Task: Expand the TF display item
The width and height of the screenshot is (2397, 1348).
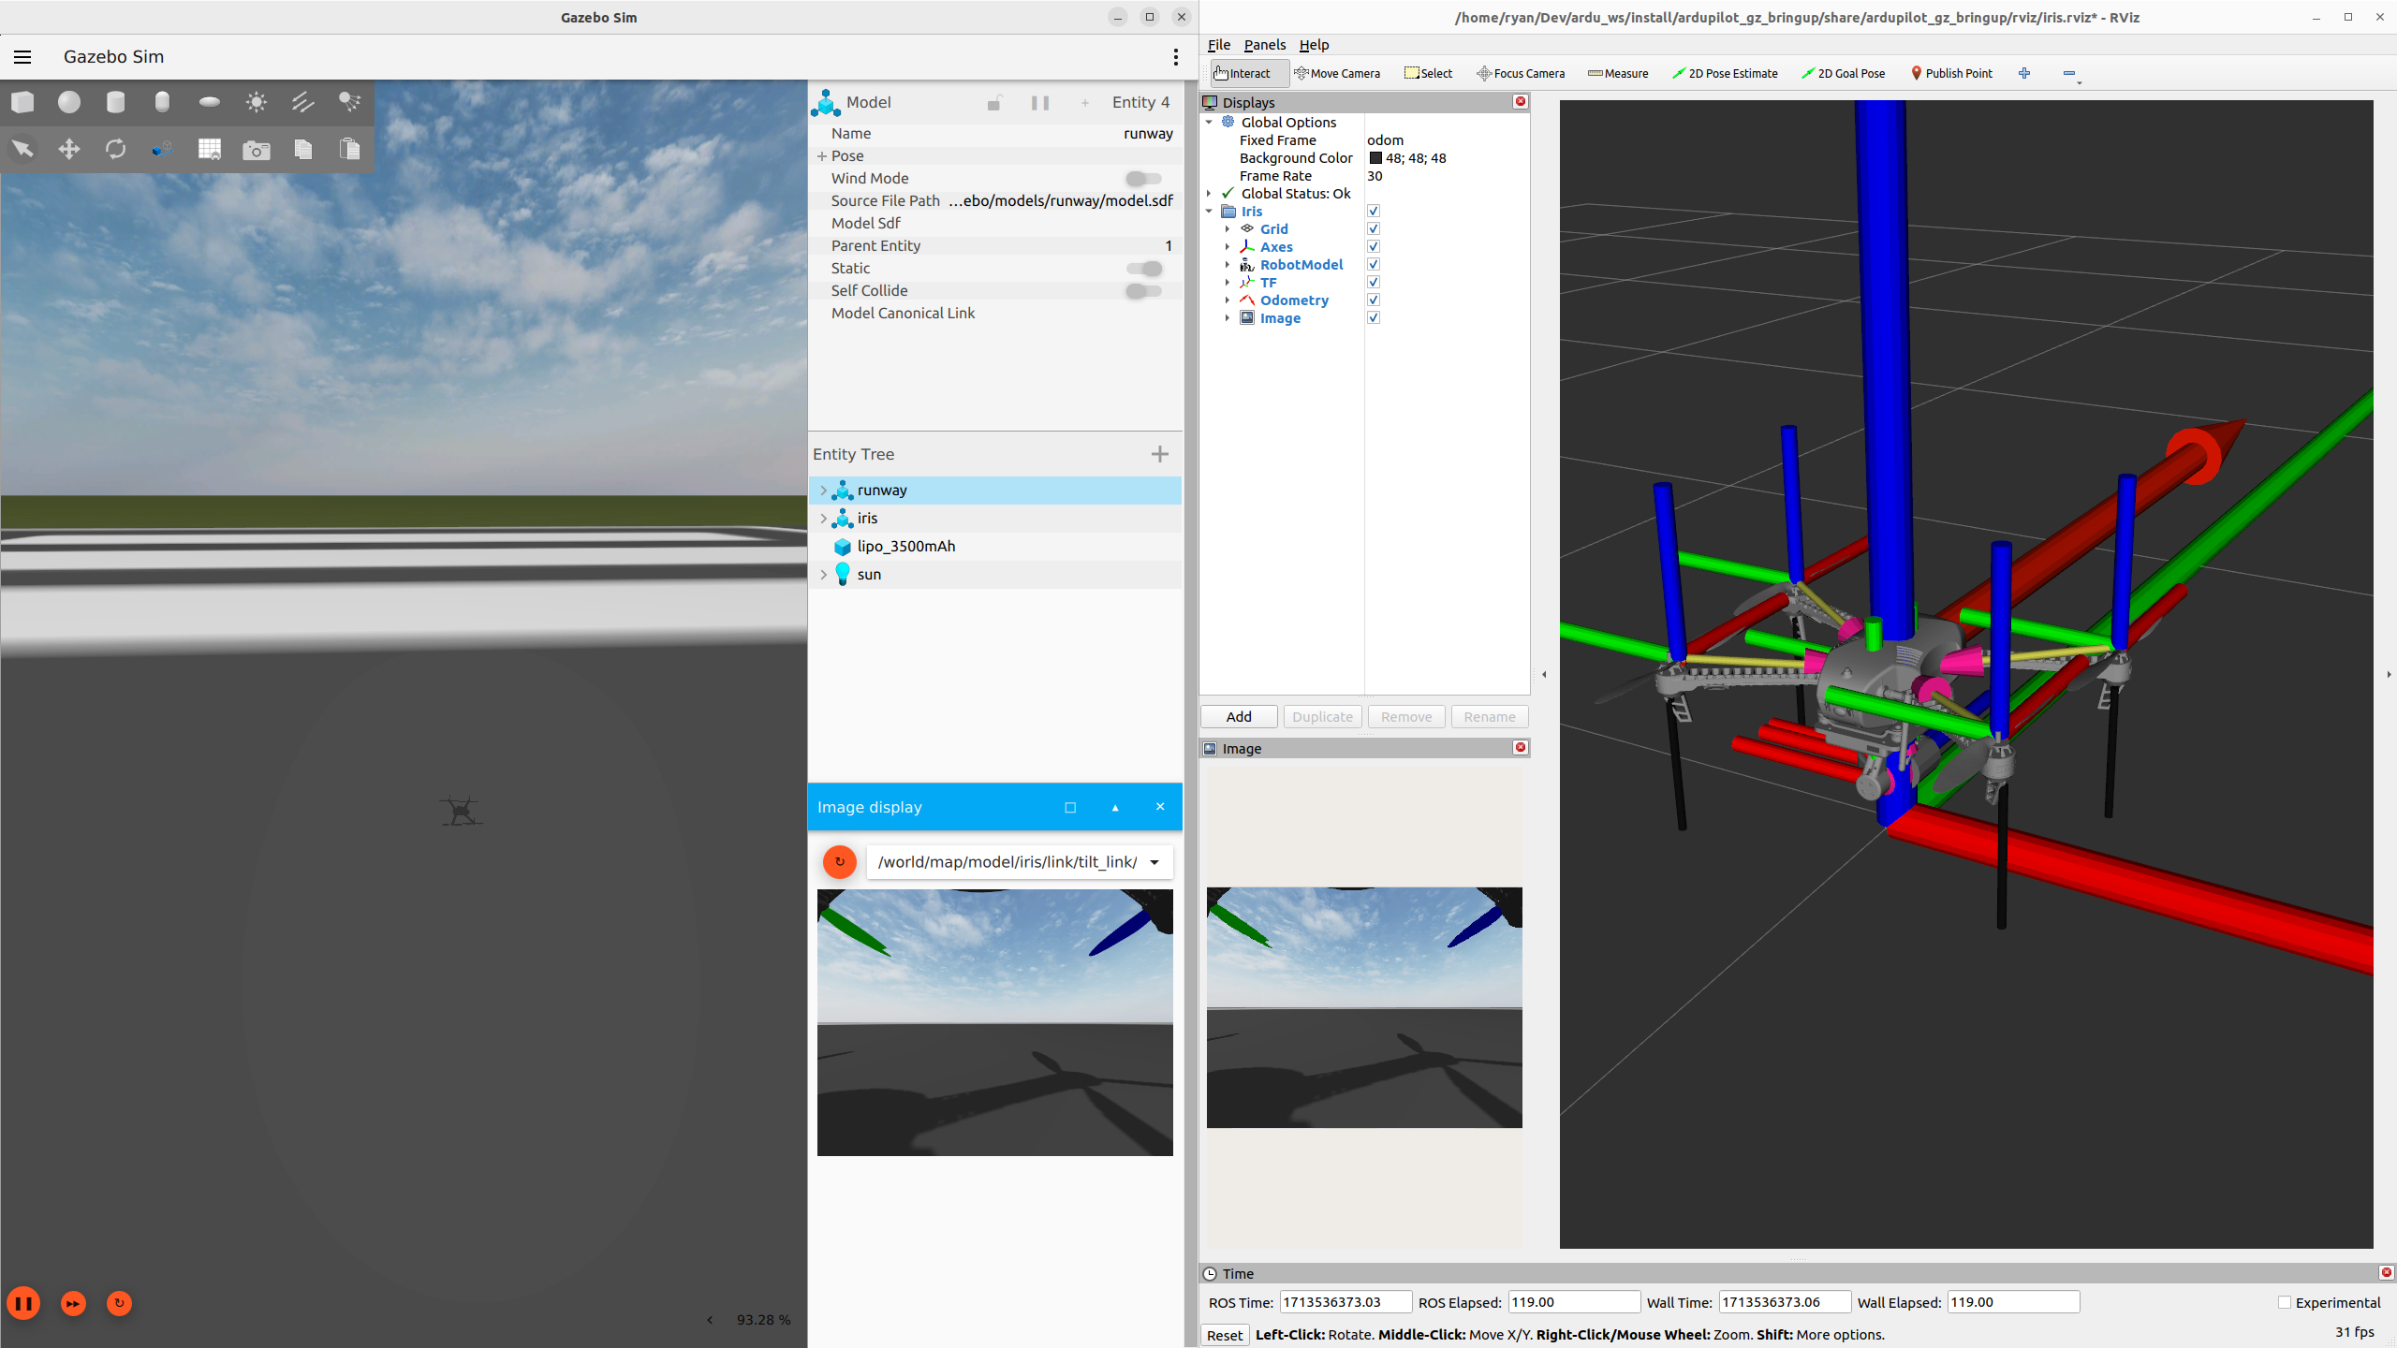Action: point(1227,283)
